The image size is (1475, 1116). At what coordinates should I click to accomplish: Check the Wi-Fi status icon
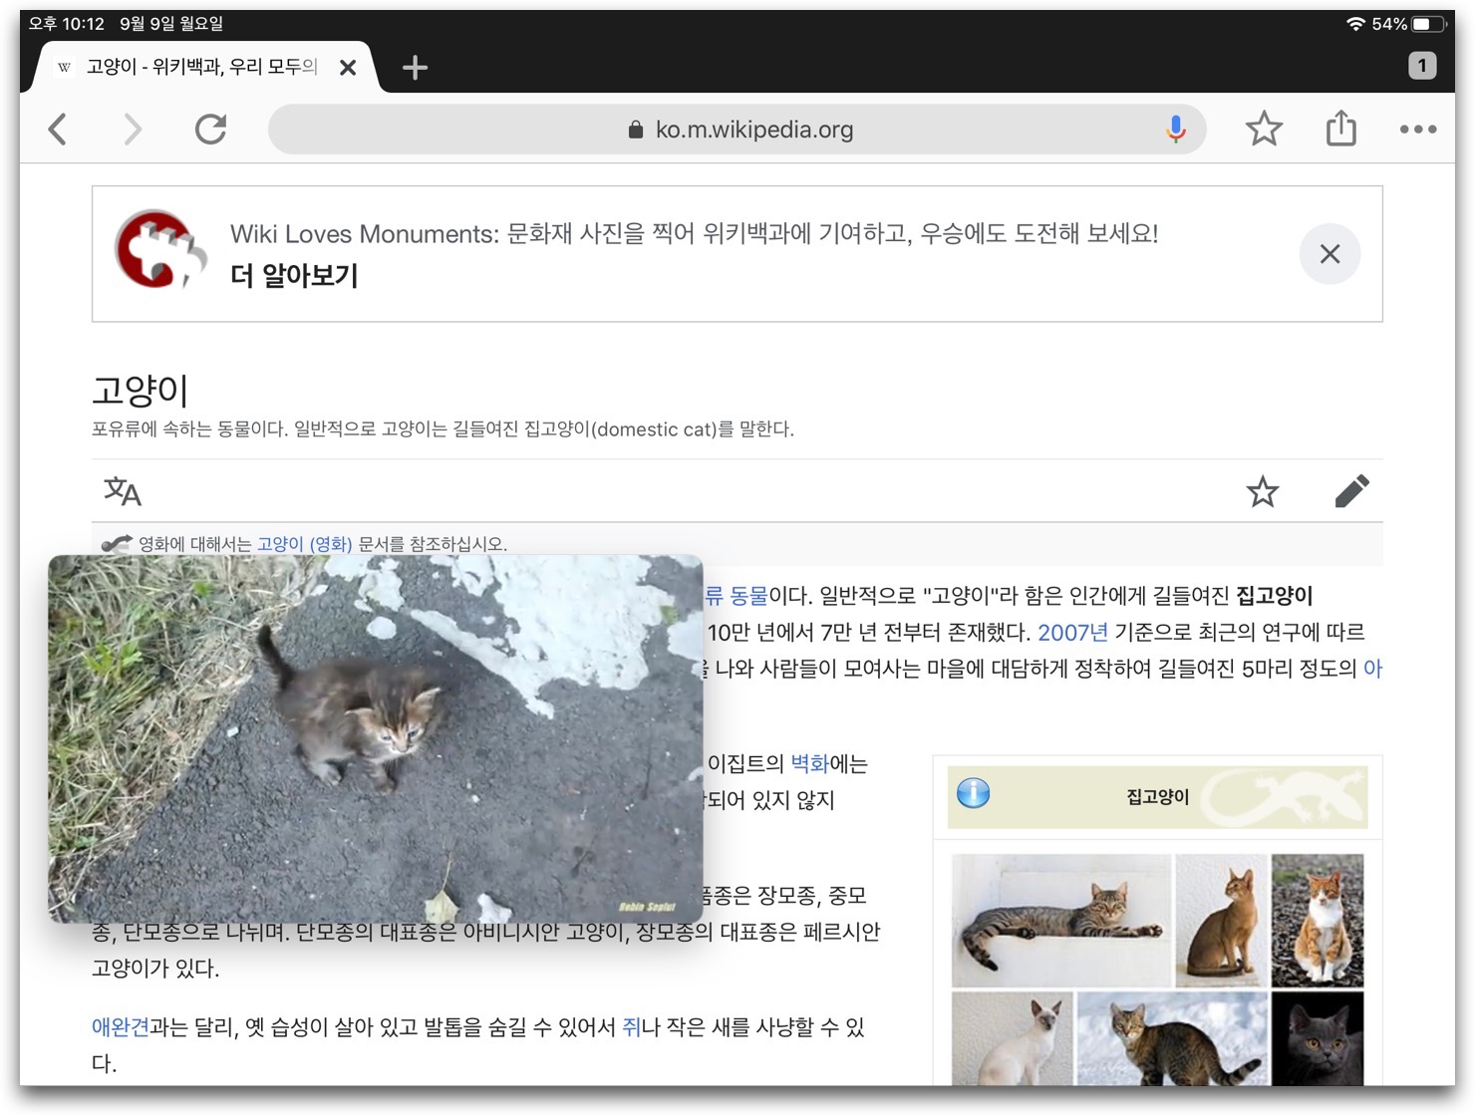pos(1355,24)
